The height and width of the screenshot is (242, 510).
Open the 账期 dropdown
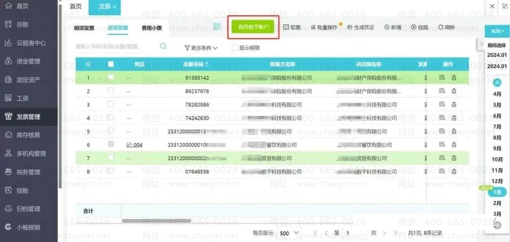click(x=497, y=31)
